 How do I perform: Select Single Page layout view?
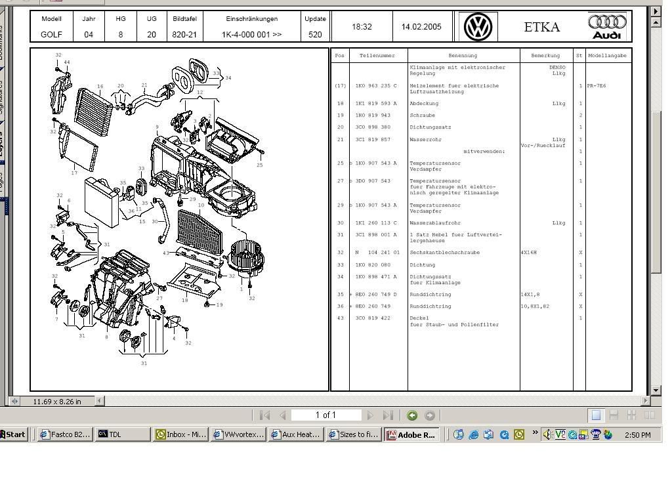pyautogui.click(x=596, y=415)
